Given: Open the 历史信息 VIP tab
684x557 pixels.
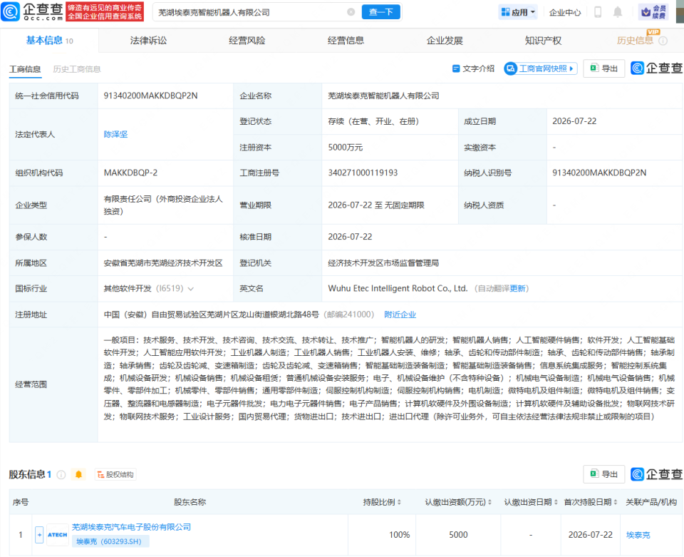Looking at the screenshot, I should (635, 41).
